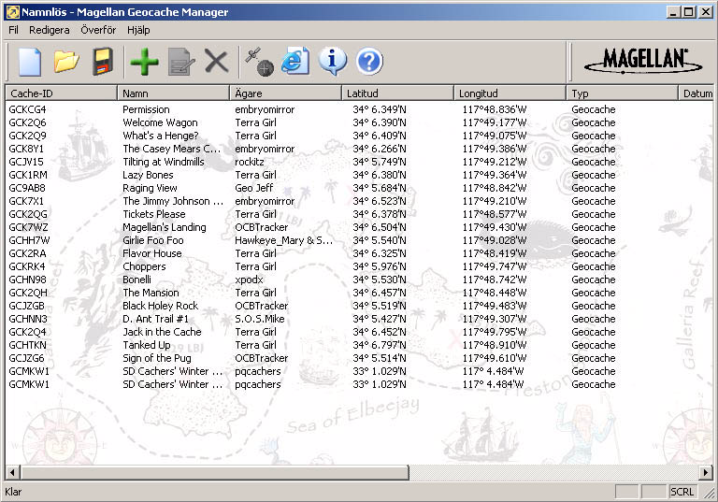Click the horizontal scrollbar right arrow
The height and width of the screenshot is (502, 718).
(x=706, y=472)
